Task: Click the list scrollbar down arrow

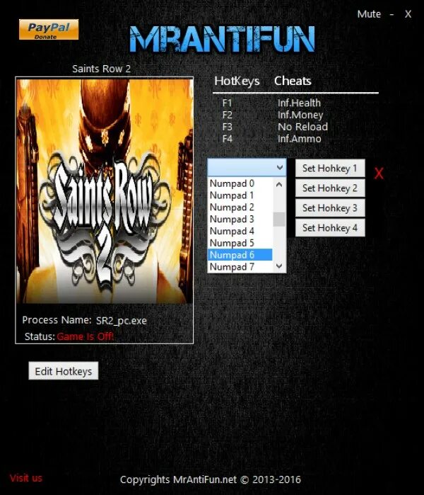Action: click(x=279, y=266)
